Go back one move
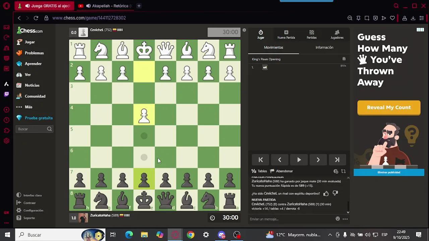This screenshot has height=241, width=429. click(x=280, y=160)
